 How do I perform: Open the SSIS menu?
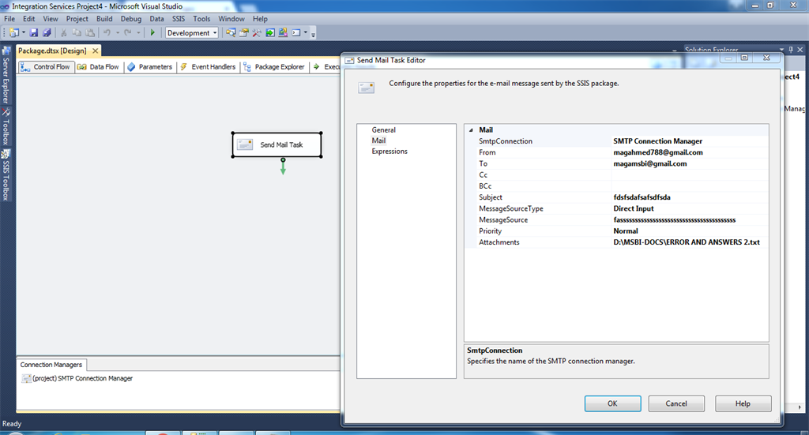coord(179,19)
